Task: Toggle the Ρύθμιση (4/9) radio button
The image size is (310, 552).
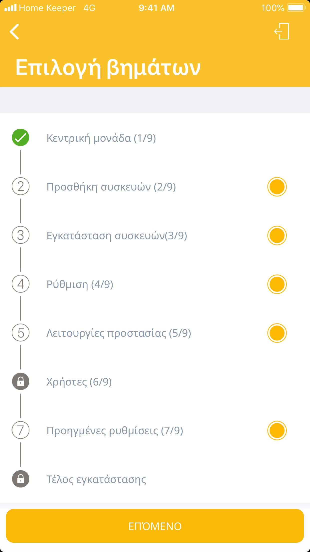Action: click(x=277, y=284)
